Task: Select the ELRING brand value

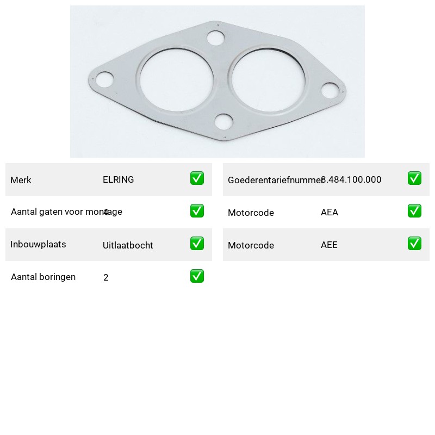Action: [118, 179]
